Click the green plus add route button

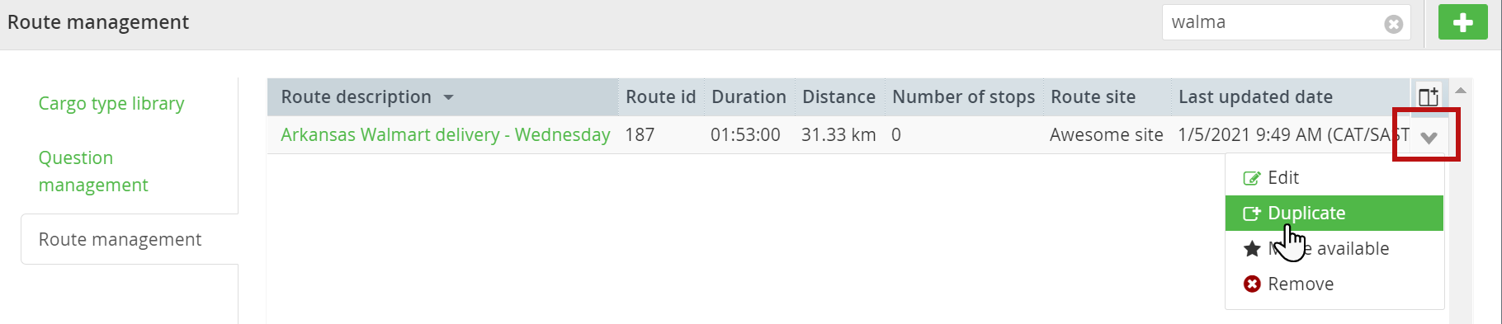tap(1462, 22)
